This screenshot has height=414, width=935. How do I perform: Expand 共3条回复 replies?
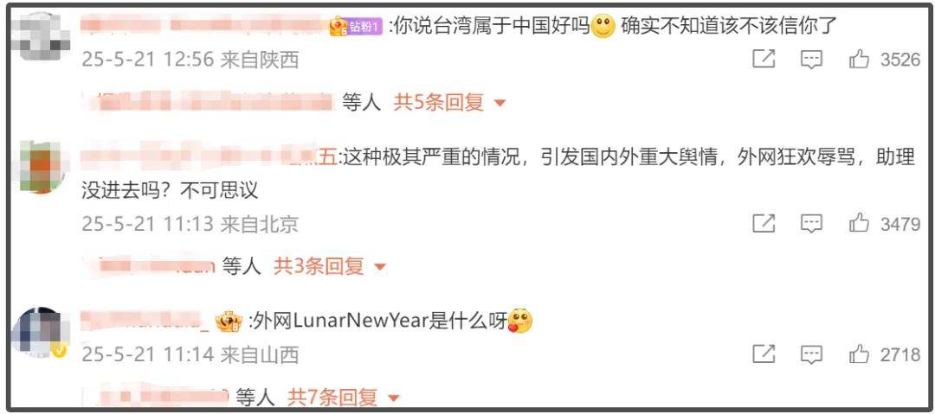click(x=330, y=265)
